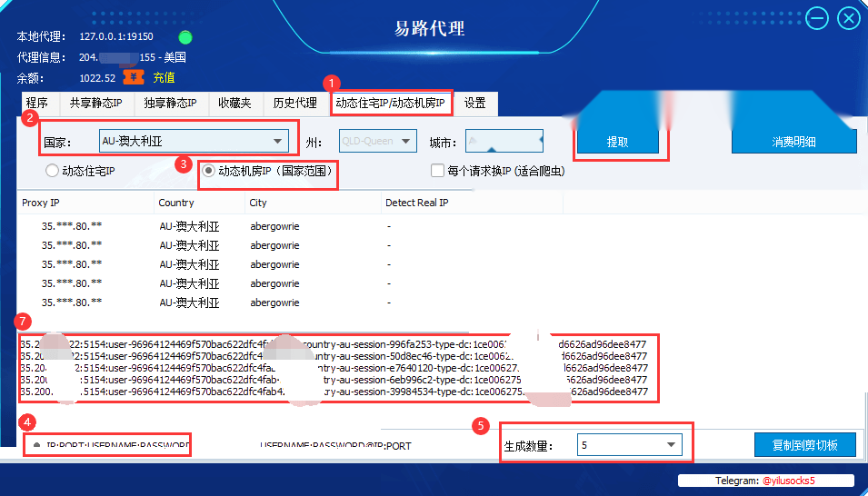The image size is (868, 496).
Task: Sort by Proxy IP column header
Action: point(86,203)
